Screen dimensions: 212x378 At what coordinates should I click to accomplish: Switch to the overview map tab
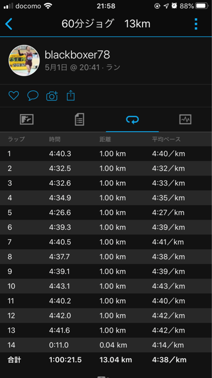26,119
